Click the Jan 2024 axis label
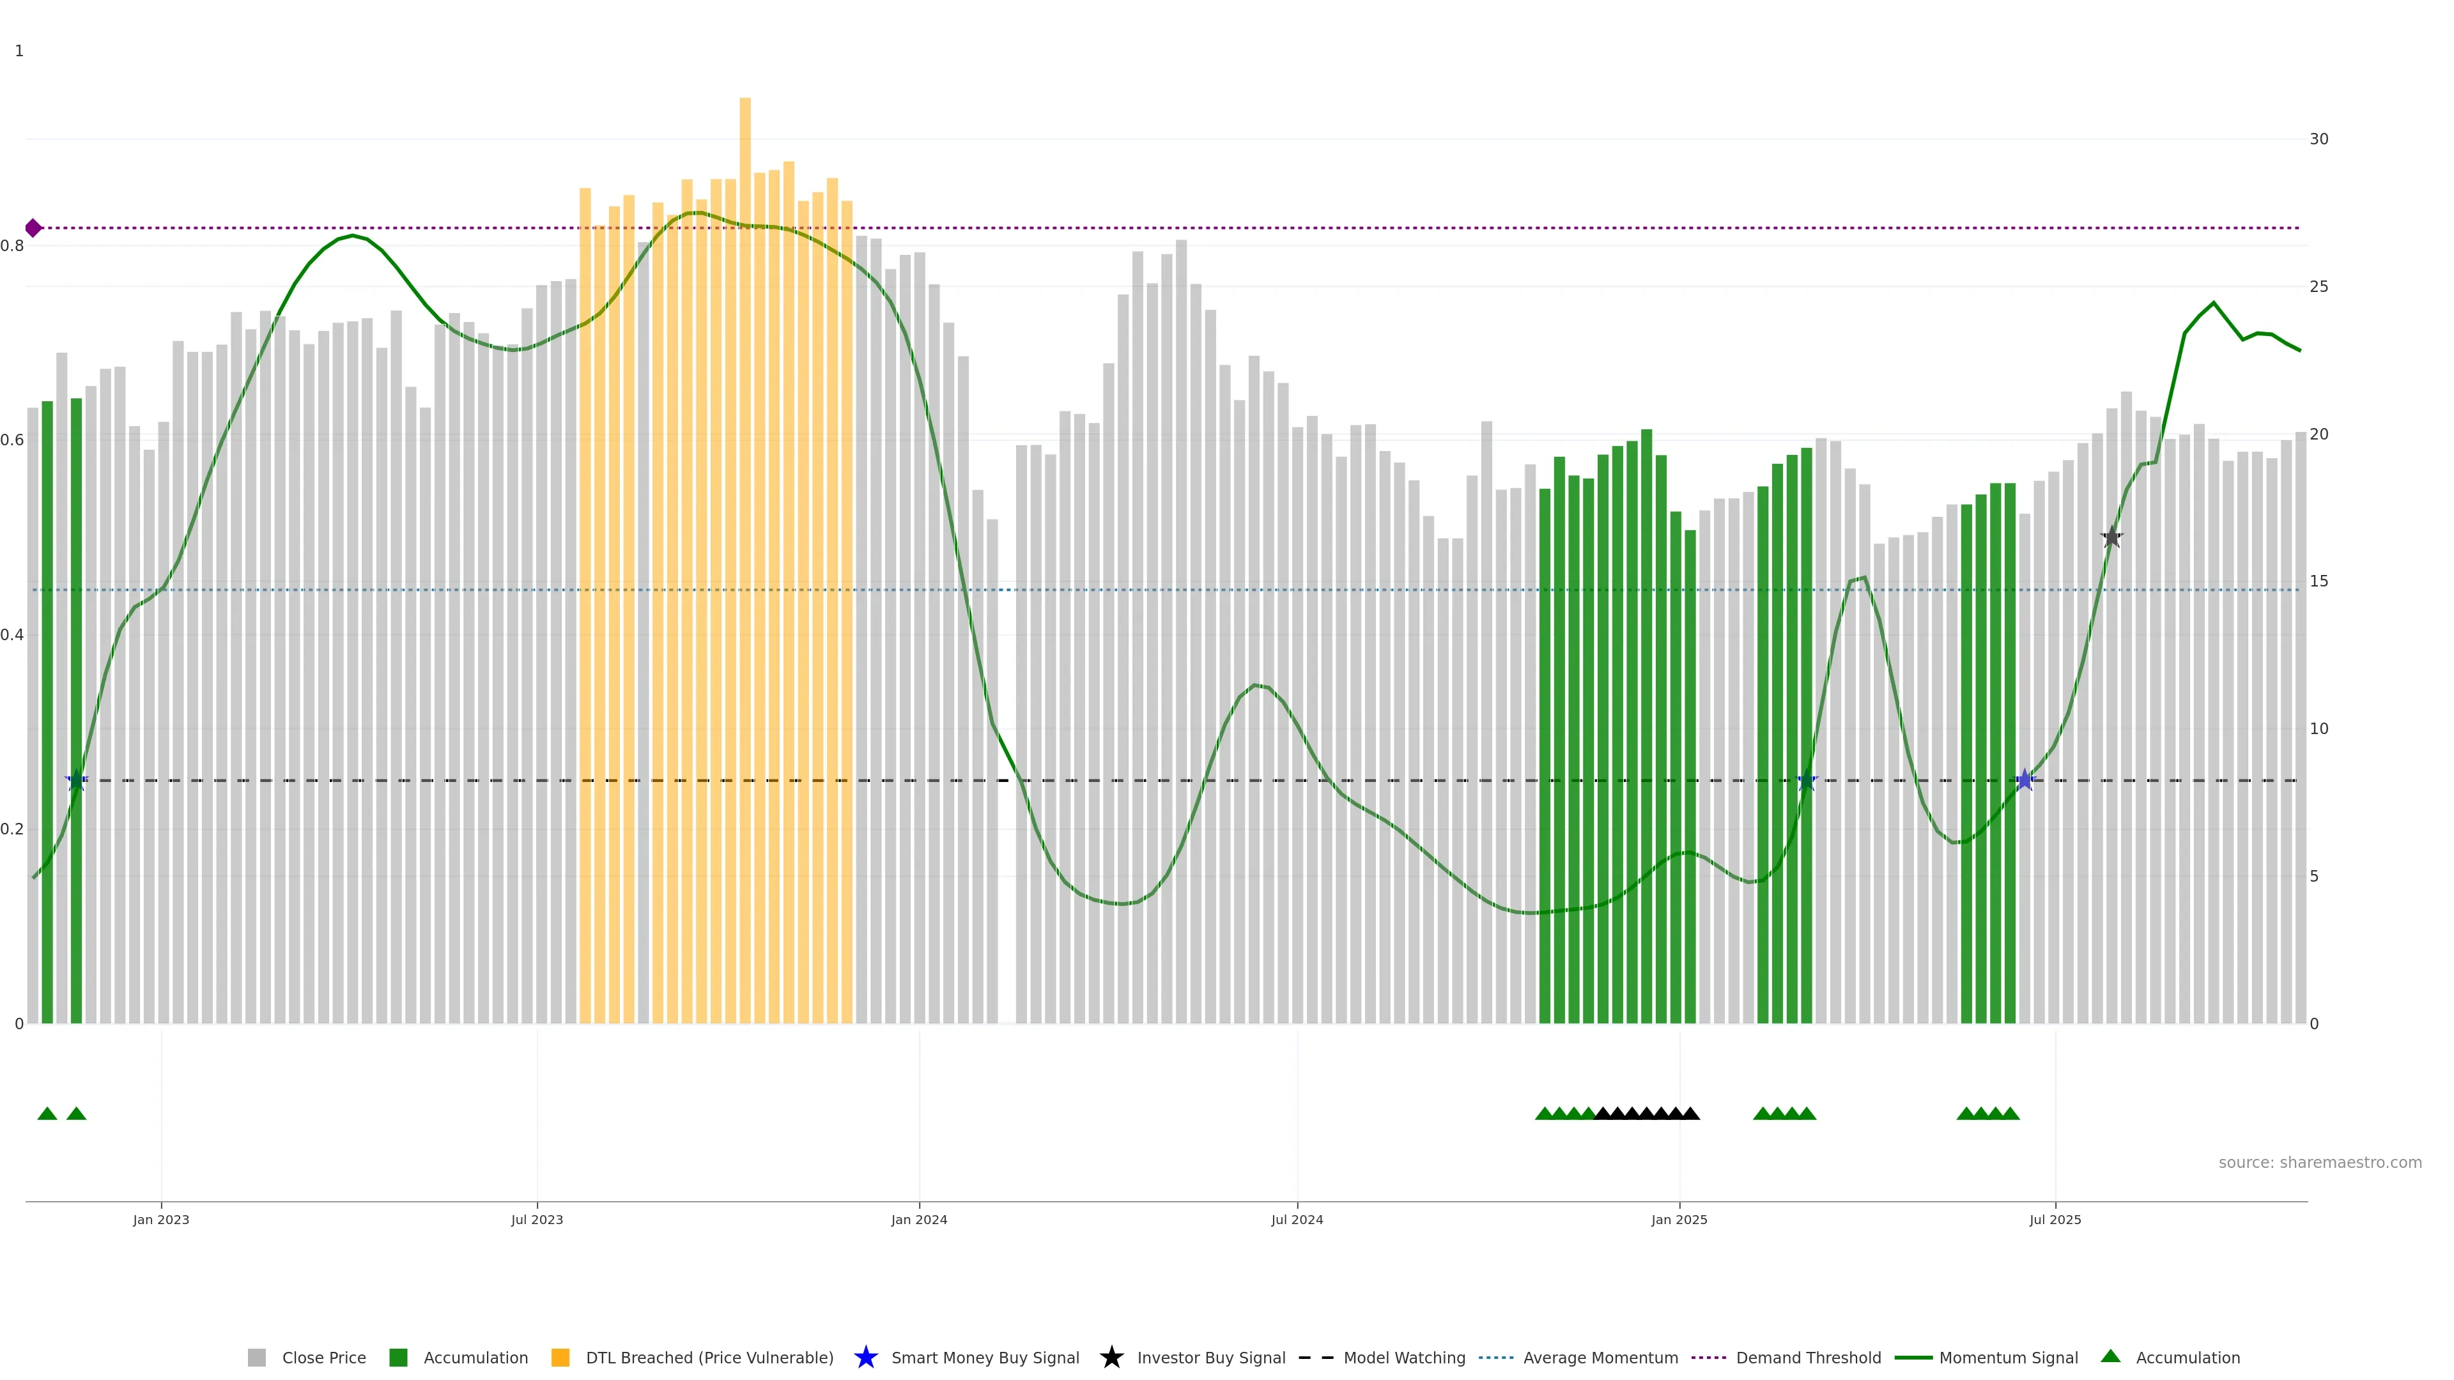The height and width of the screenshot is (1380, 2454). (918, 1219)
